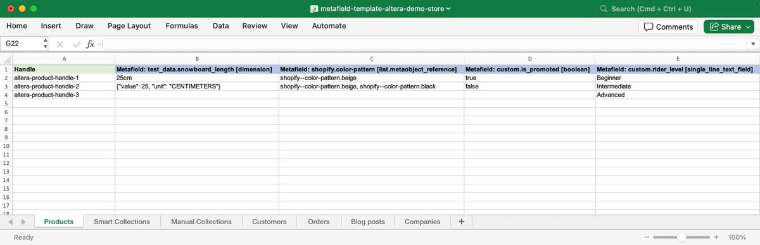Image resolution: width=760 pixels, height=245 pixels.
Task: Click the zoom slider handle
Action: pos(681,237)
